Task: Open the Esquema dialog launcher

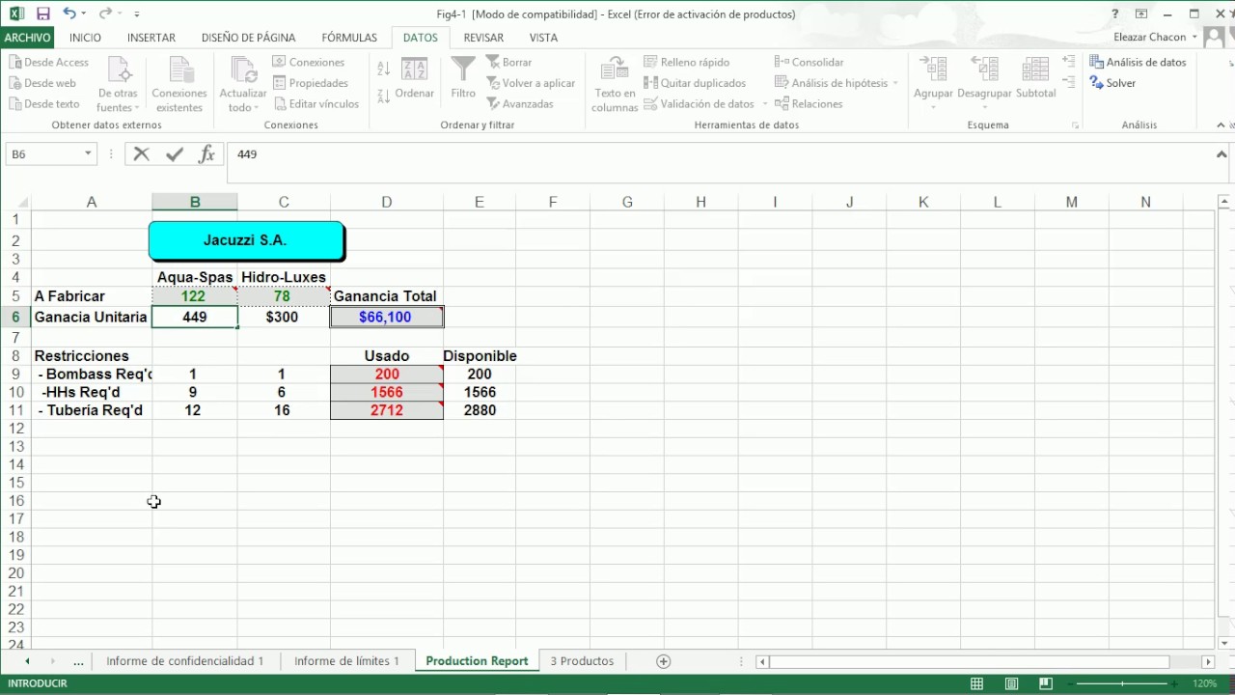Action: click(x=1075, y=125)
